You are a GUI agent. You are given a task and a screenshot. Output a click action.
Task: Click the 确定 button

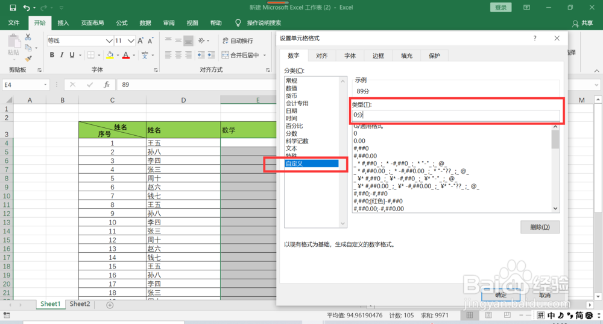500,295
